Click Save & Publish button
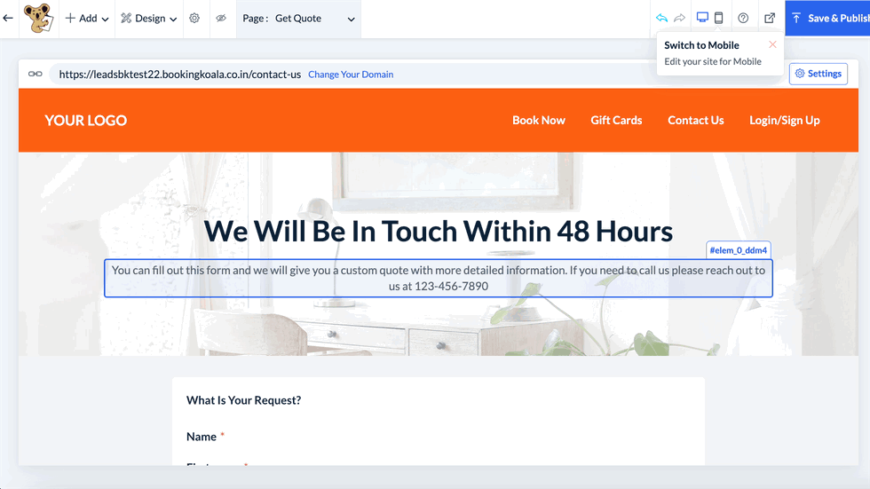 [x=827, y=19]
